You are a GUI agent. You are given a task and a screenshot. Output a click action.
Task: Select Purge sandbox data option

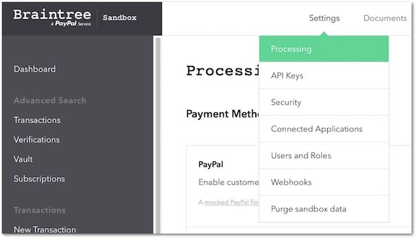pos(324,209)
